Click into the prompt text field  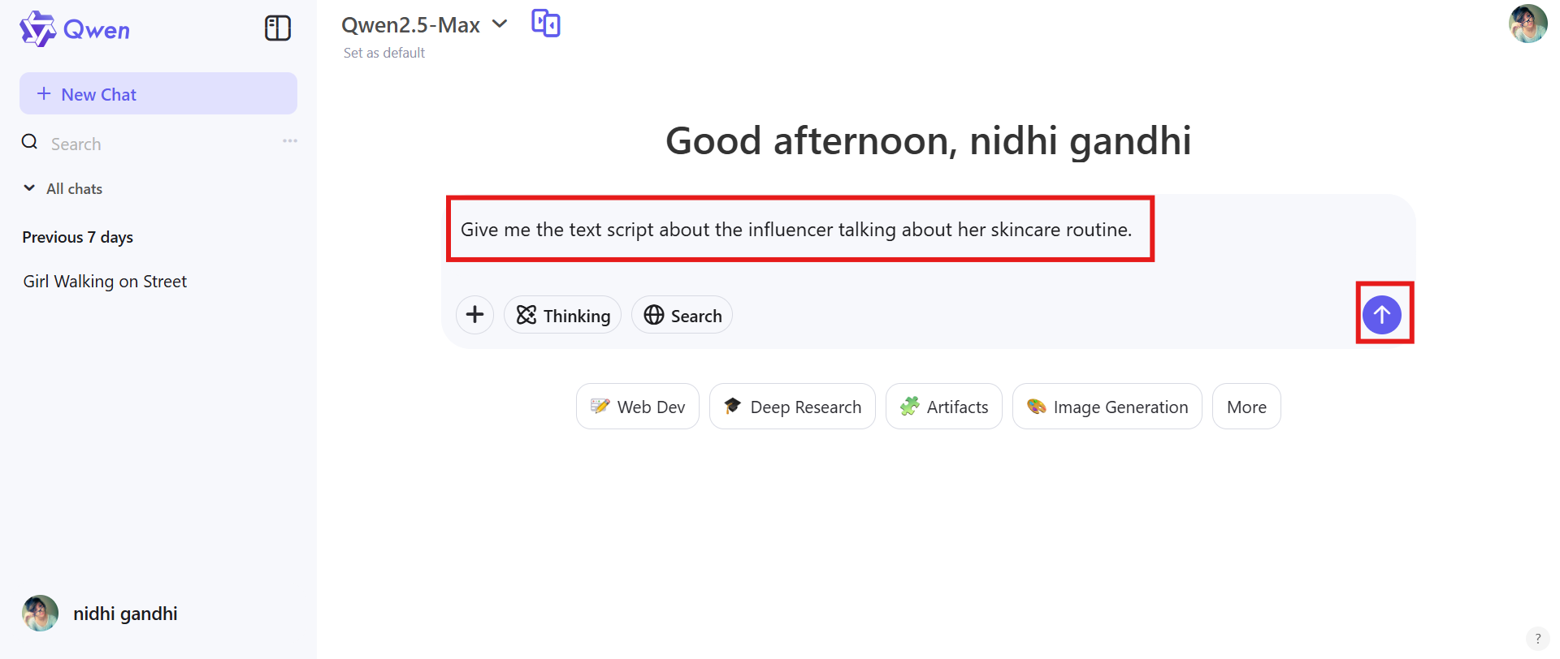point(796,230)
